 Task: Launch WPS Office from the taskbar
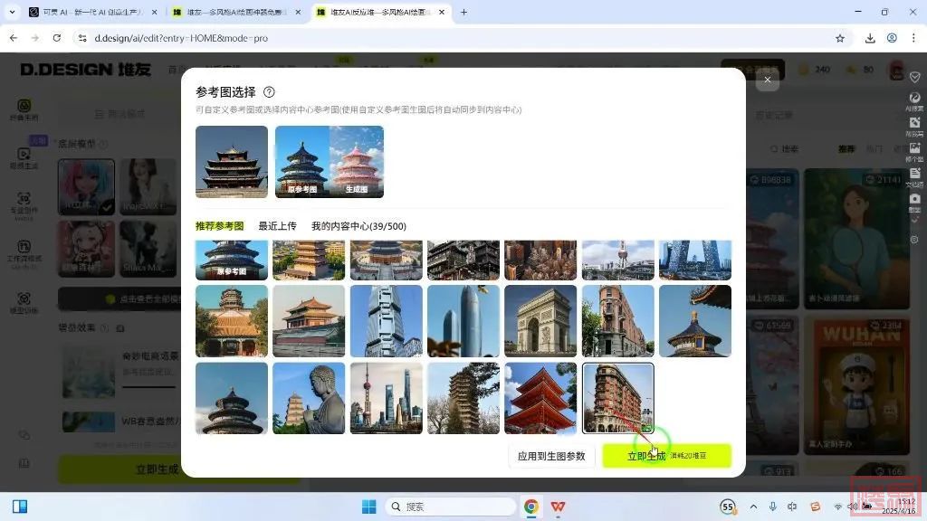pos(558,507)
